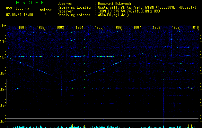Image resolution: width=202 pixels, height=128 pixels.
Task: Click the Receiver label
Action: [65, 11]
